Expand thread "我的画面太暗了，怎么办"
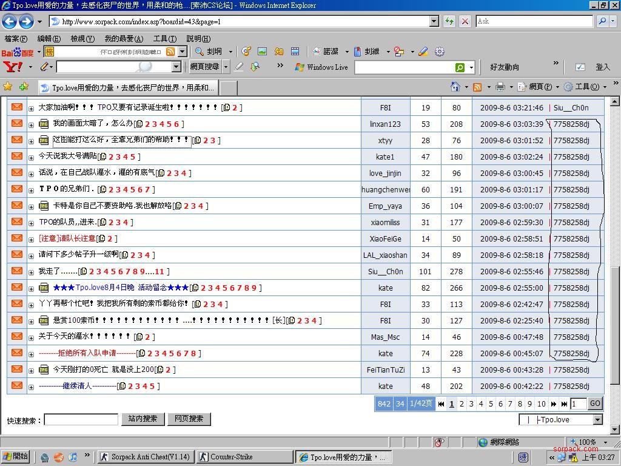 click(31, 124)
